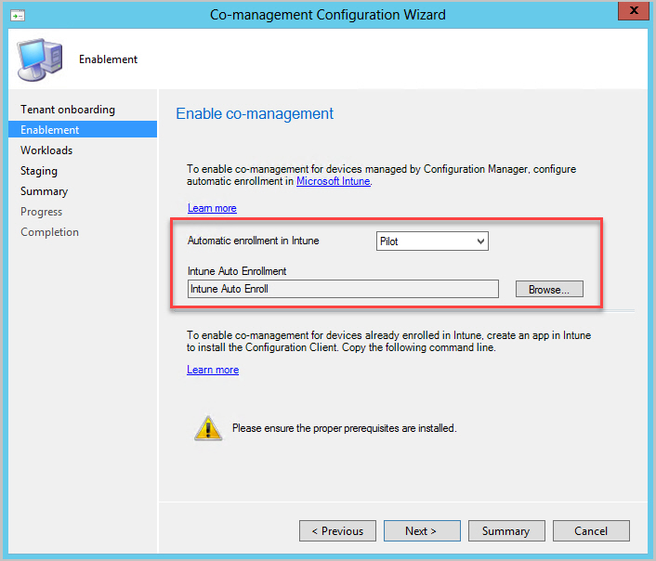Click the computer Enablement header icon
This screenshot has height=561, width=656.
coord(40,59)
